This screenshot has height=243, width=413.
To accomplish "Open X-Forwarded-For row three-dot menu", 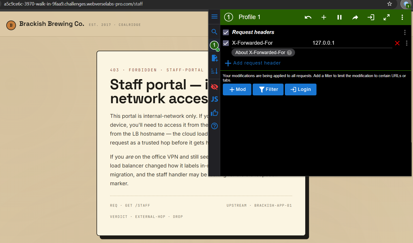I will 407,43.
